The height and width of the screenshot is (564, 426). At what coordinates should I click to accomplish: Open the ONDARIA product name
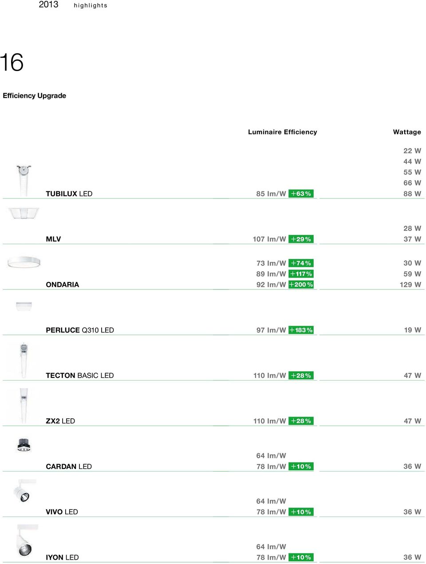(x=63, y=285)
